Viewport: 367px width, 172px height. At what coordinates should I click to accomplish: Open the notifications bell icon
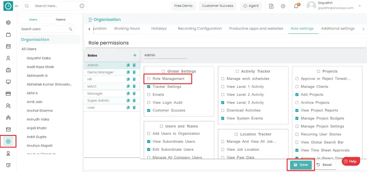pos(296,6)
